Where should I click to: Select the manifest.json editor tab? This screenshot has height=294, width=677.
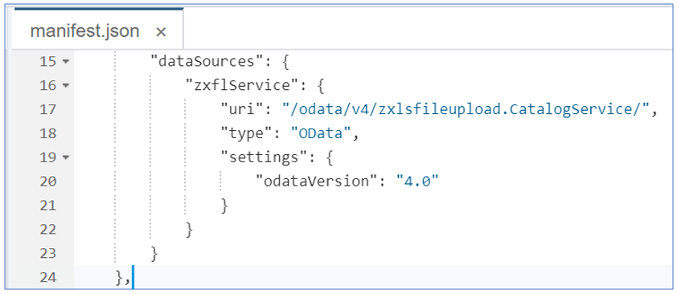tap(97, 29)
